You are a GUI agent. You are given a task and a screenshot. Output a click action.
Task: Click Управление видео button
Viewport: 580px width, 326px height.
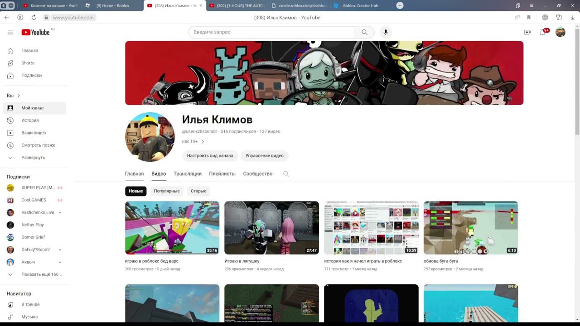(265, 156)
